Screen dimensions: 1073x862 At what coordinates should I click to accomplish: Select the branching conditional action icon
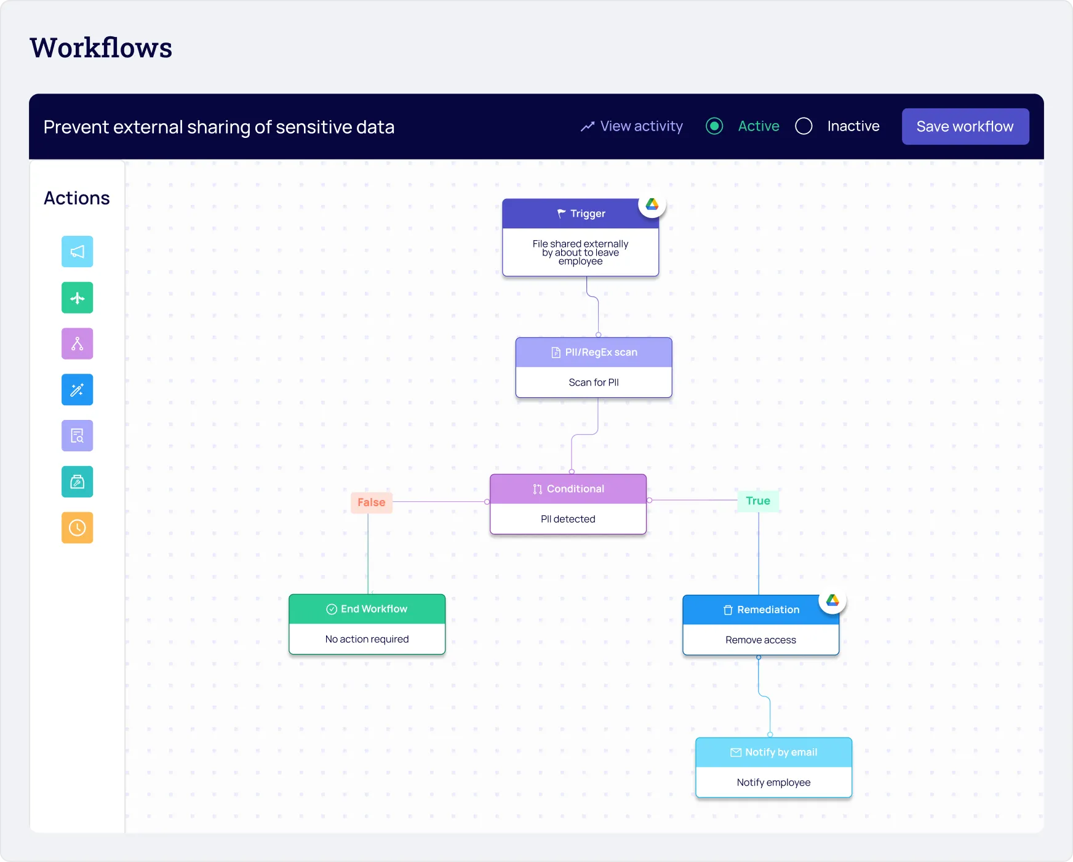click(77, 344)
